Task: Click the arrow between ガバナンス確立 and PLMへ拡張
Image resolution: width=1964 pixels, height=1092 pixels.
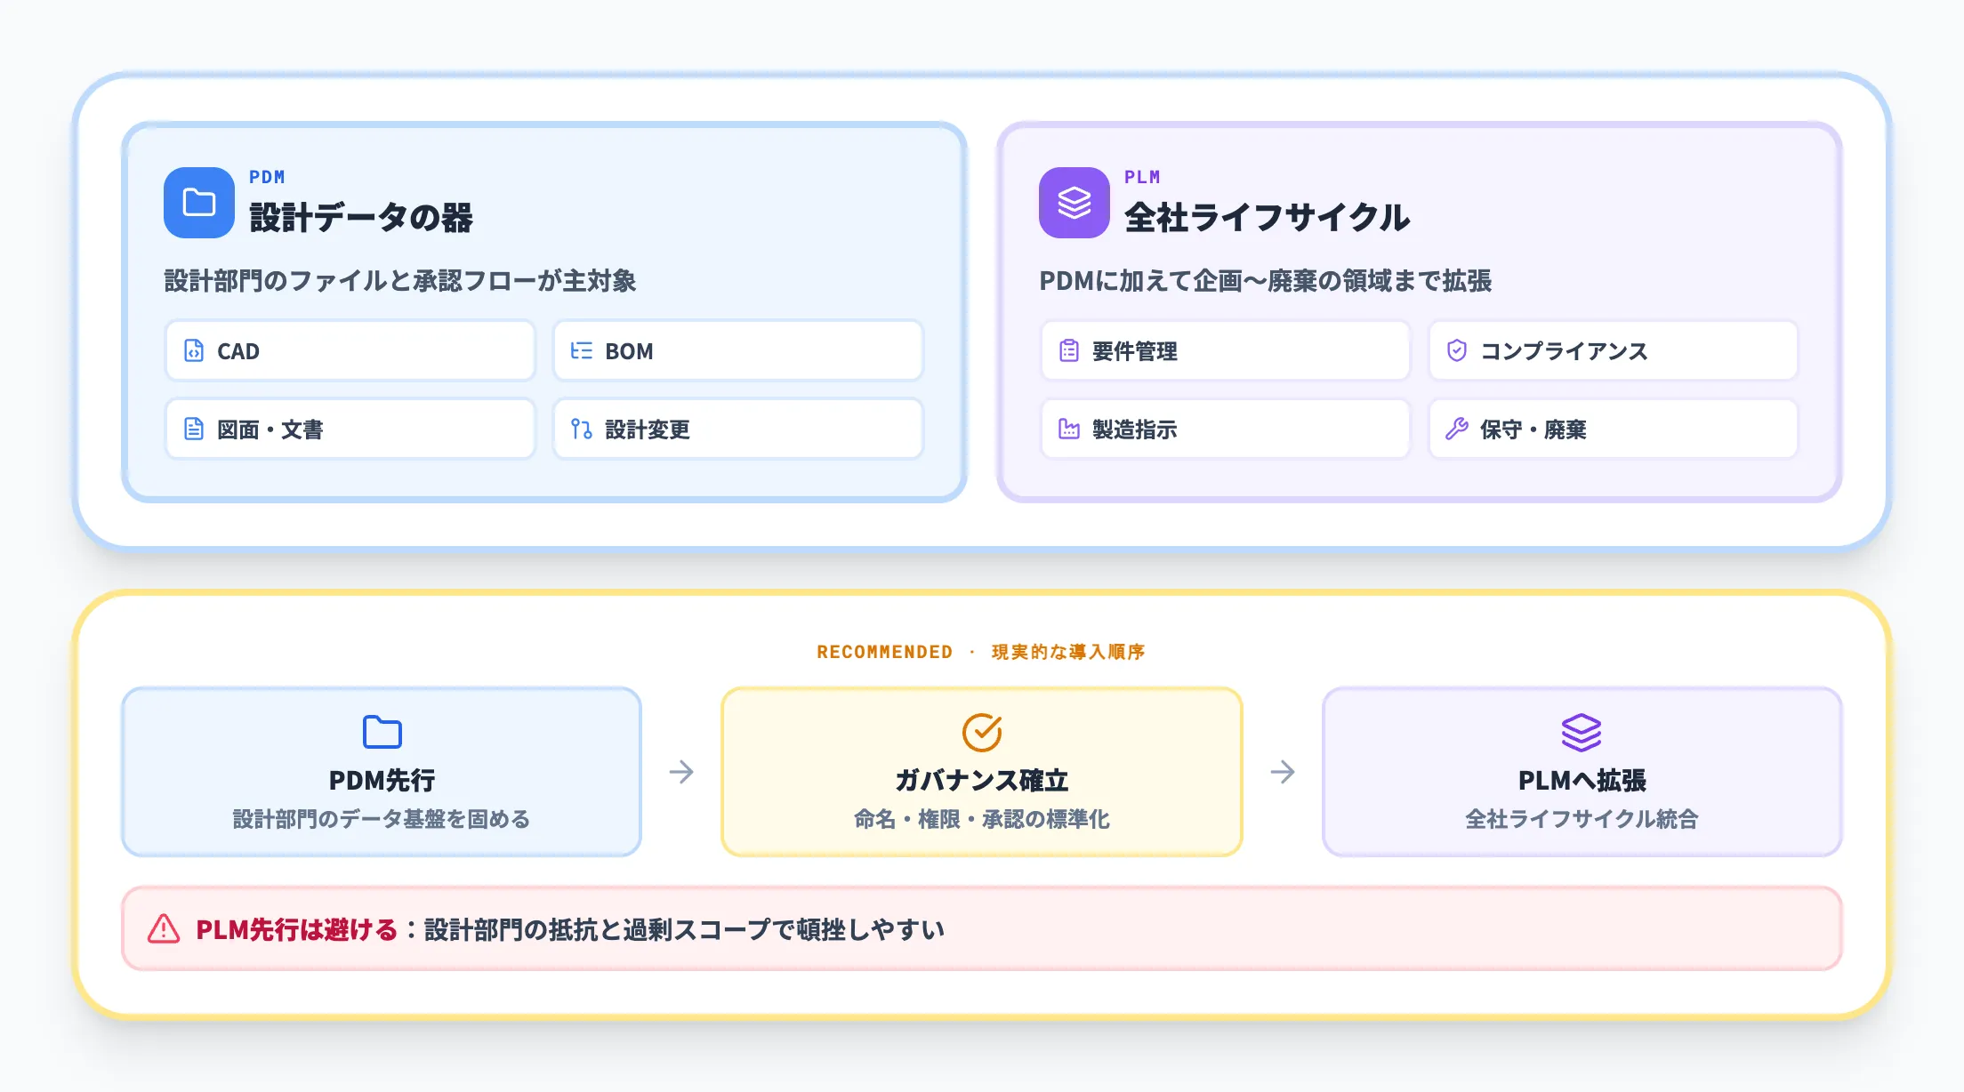Action: [1282, 772]
